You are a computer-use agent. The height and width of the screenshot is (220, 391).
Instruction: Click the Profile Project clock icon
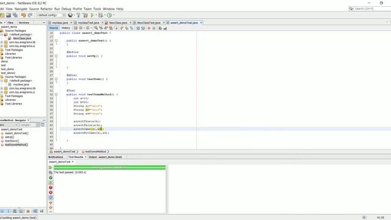pos(109,15)
